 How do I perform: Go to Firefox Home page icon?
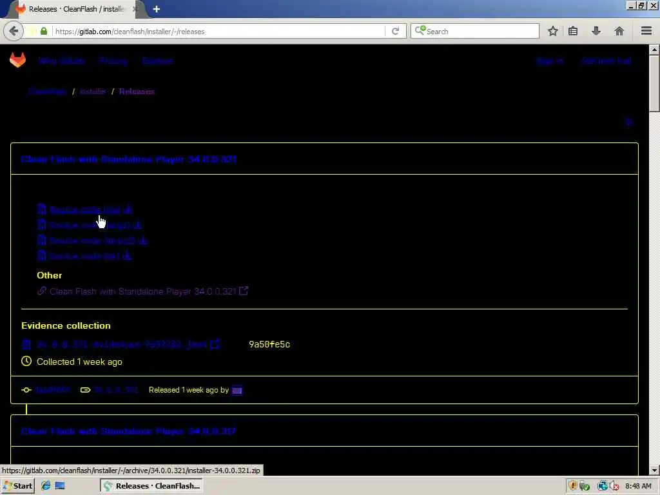click(619, 31)
